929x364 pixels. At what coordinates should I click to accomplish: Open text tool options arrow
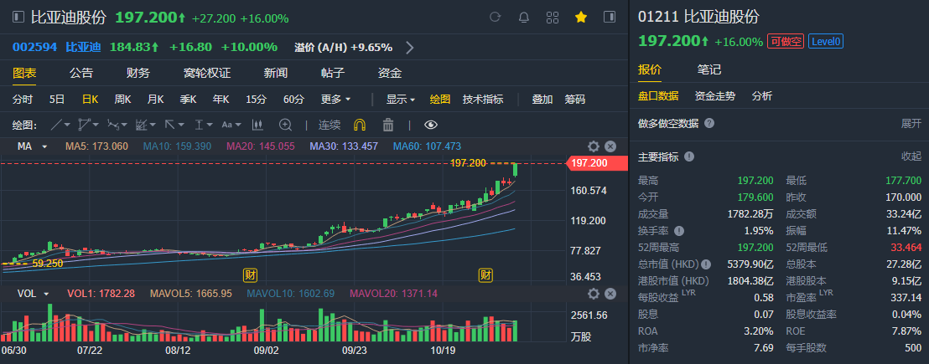tap(238, 125)
